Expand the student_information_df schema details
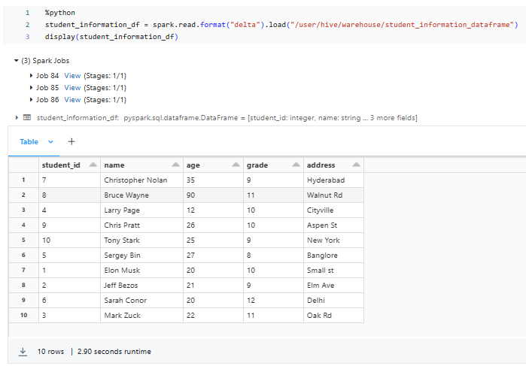 tap(17, 117)
